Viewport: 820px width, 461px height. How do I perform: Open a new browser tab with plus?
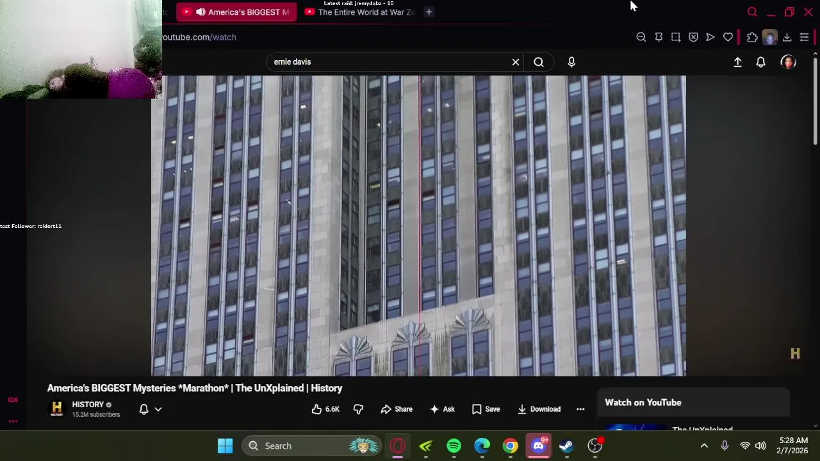click(x=429, y=12)
